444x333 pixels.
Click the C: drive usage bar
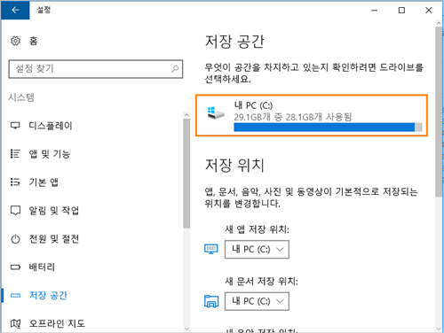coord(328,128)
